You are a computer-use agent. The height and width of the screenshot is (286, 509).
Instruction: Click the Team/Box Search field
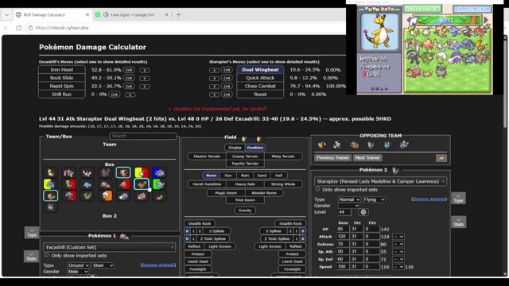[x=143, y=136]
